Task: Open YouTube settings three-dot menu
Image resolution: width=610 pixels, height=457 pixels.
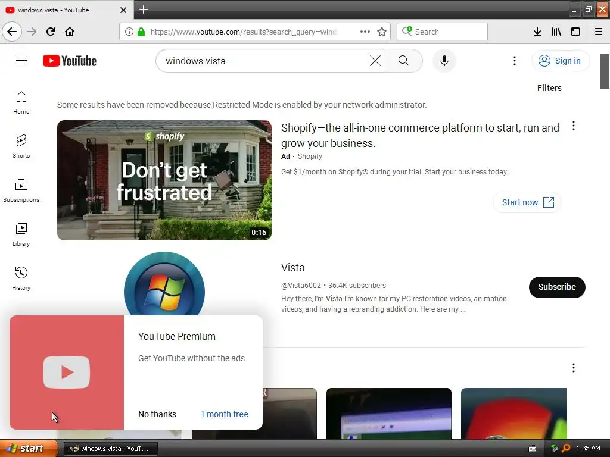Action: click(x=514, y=61)
